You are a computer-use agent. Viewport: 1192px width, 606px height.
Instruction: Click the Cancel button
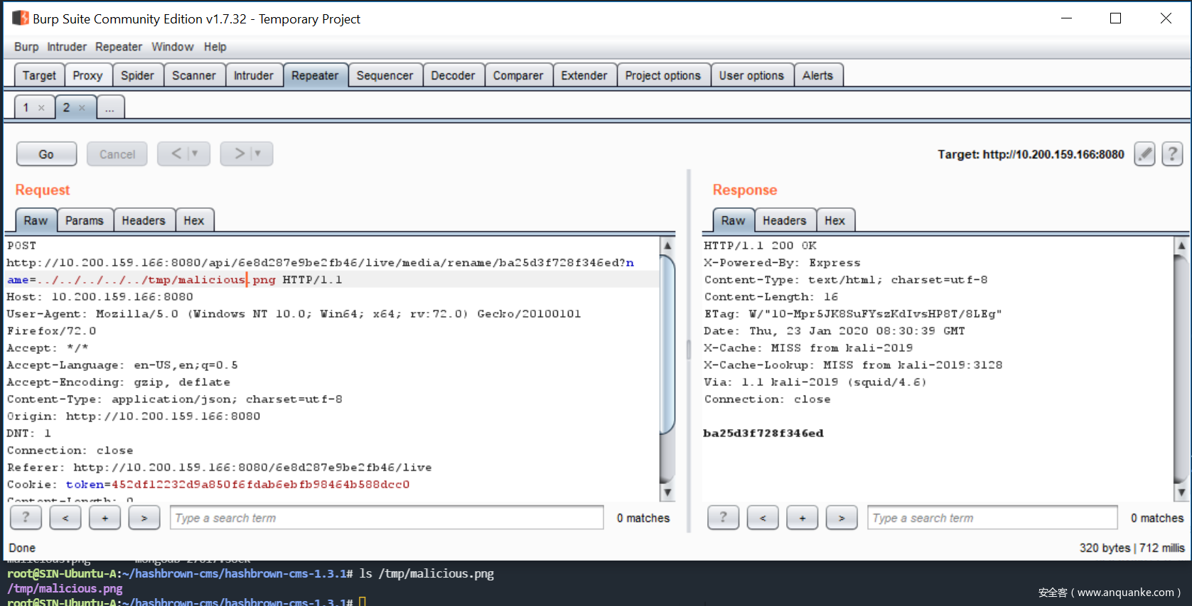coord(117,154)
